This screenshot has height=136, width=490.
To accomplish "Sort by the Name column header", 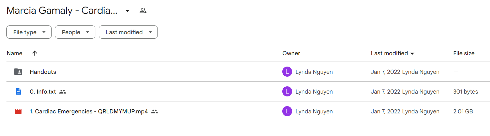I will click(x=14, y=53).
